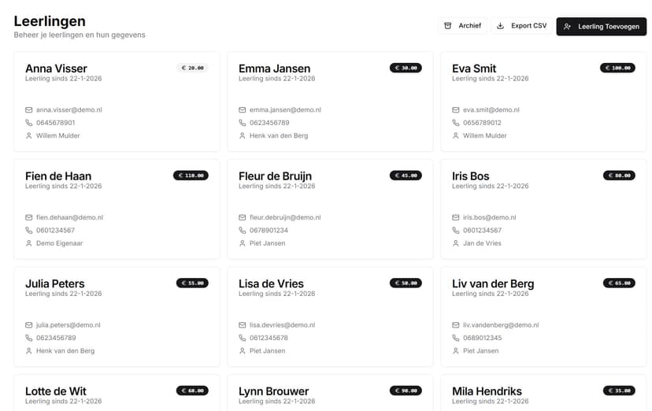Click the add-user icon in Leerling Toevoegen
The image size is (652, 411).
tap(567, 27)
